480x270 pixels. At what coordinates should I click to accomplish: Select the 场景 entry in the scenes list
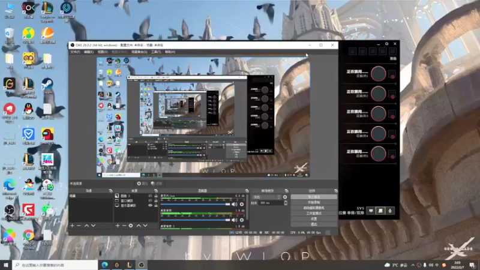91,196
